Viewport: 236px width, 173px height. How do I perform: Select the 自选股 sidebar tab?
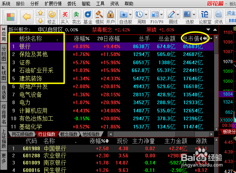tap(4, 92)
